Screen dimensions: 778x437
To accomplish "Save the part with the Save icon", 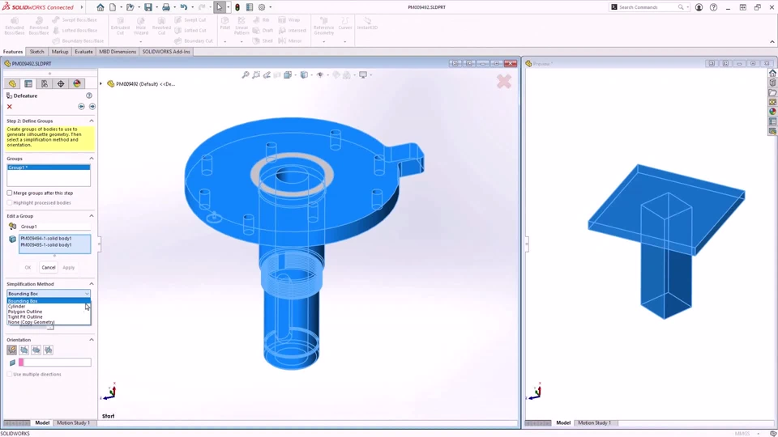I will [x=147, y=7].
